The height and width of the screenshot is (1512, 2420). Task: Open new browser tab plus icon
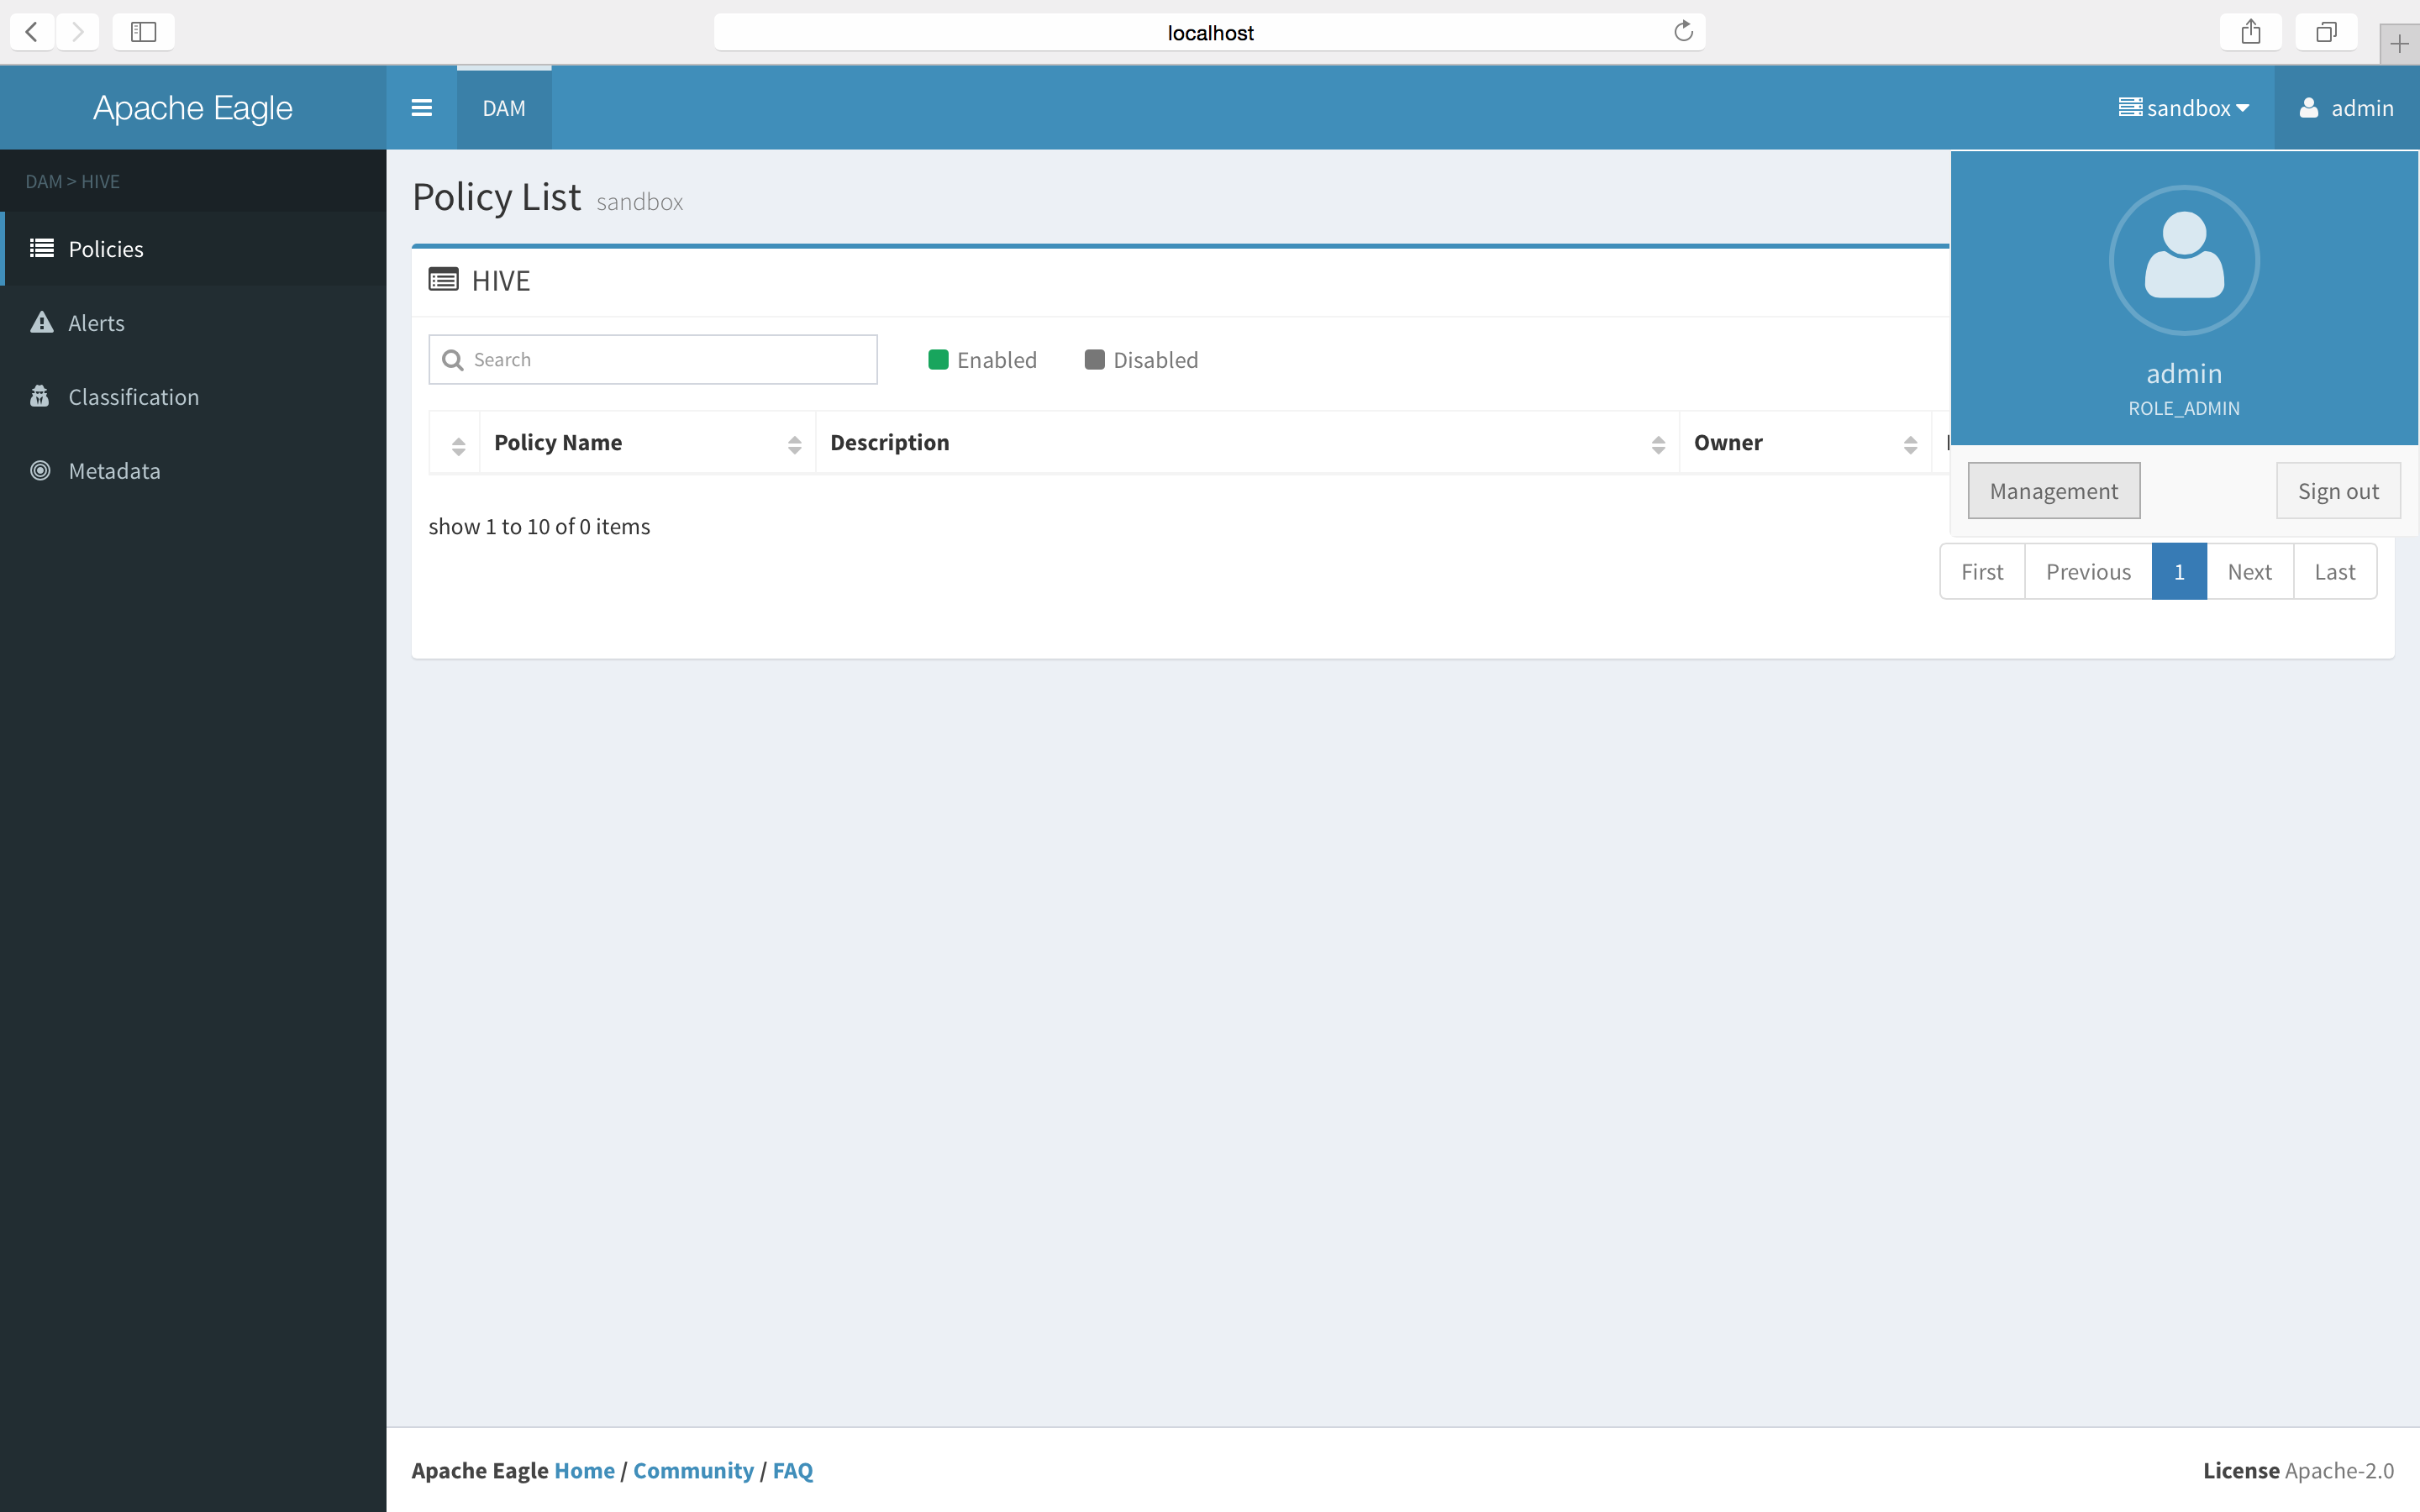(2398, 43)
